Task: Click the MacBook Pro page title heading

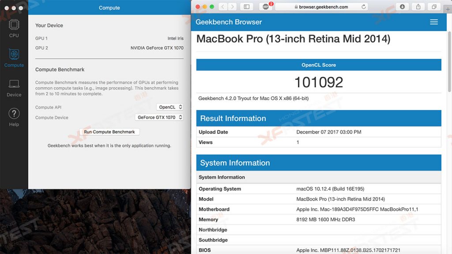Action: 293,39
